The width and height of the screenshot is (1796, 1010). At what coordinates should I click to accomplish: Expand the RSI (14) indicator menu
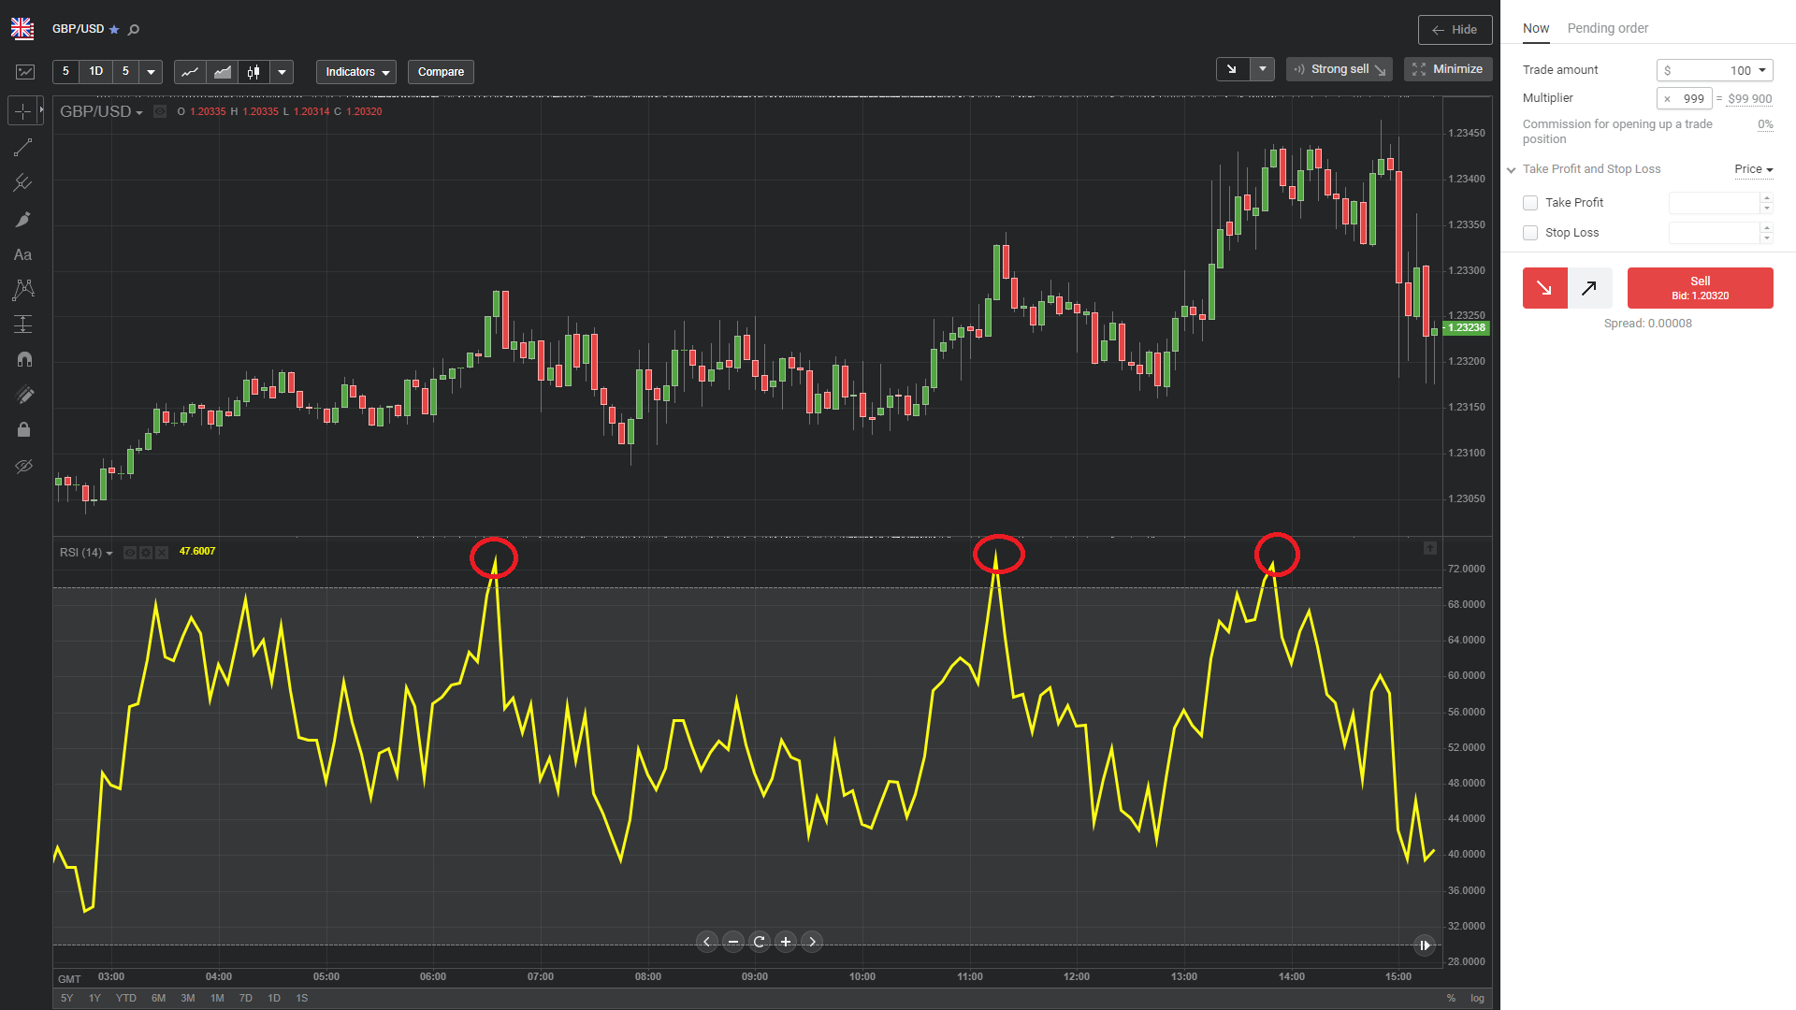pyautogui.click(x=86, y=553)
